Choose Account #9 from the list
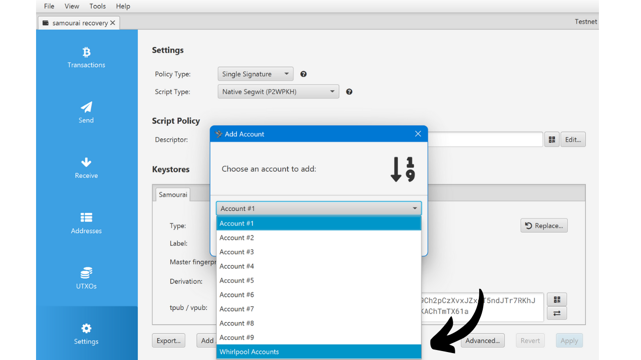The width and height of the screenshot is (641, 360). coord(319,337)
